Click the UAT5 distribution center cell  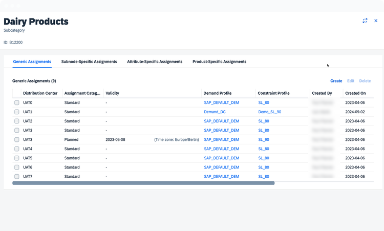pyautogui.click(x=28, y=158)
